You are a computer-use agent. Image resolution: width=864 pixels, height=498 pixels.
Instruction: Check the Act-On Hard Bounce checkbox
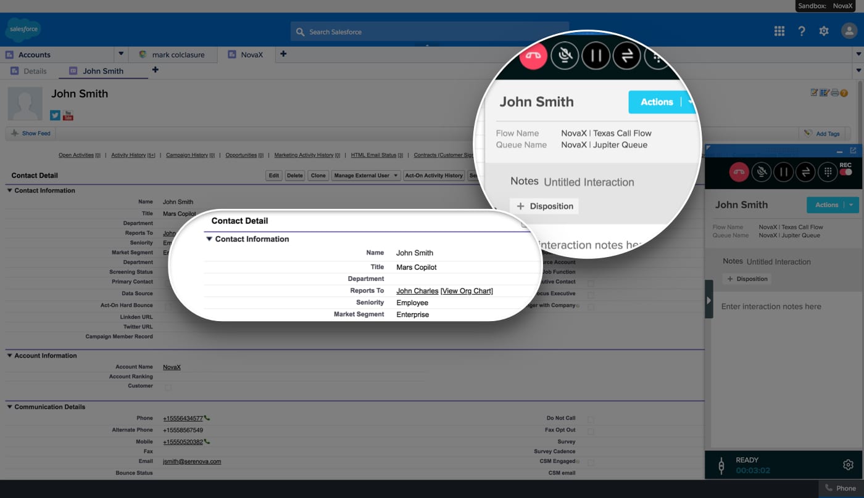(168, 306)
